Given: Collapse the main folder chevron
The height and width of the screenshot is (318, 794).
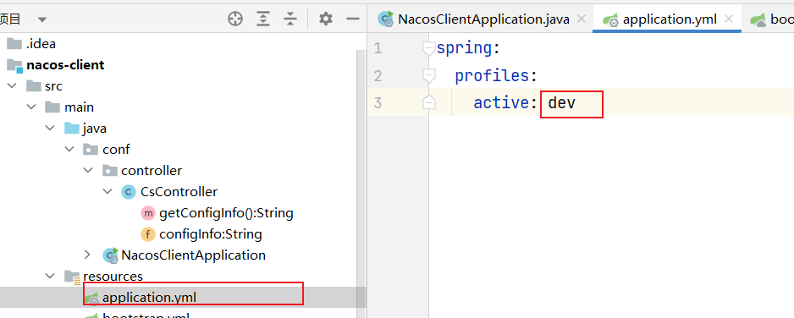Looking at the screenshot, I should 30,107.
